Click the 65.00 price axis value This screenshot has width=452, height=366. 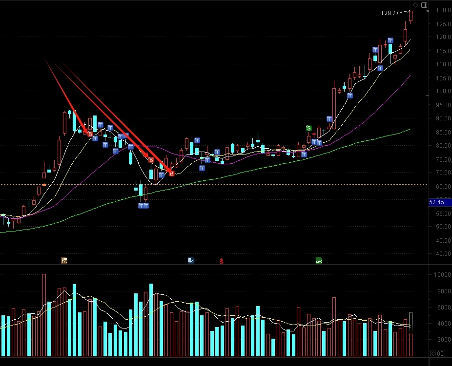[x=443, y=186]
